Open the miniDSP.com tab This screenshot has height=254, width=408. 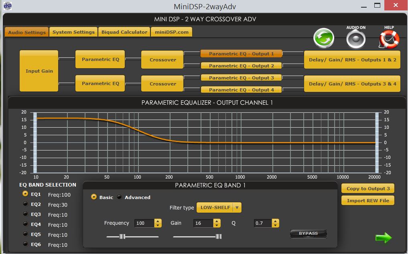171,32
